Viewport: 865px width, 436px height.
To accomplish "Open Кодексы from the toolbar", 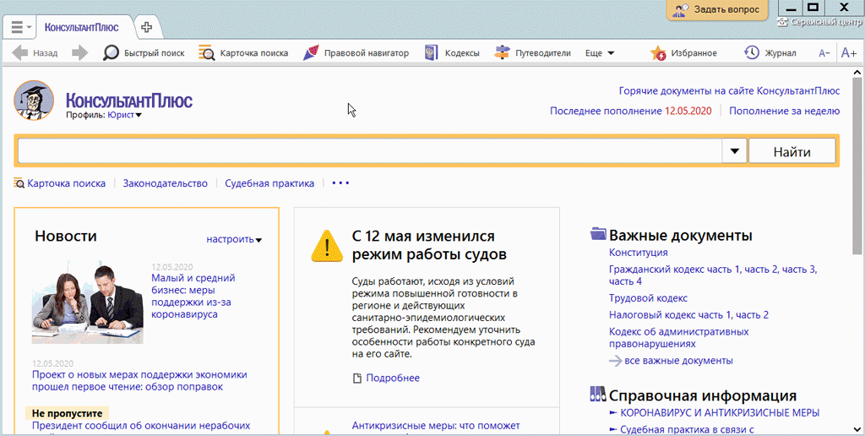I will click(452, 53).
